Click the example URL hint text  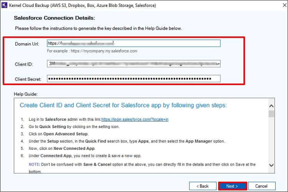pyautogui.click(x=92, y=51)
